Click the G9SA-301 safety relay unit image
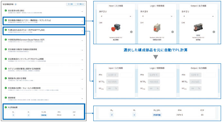This screenshot has height=122, width=222. pos(157,28)
